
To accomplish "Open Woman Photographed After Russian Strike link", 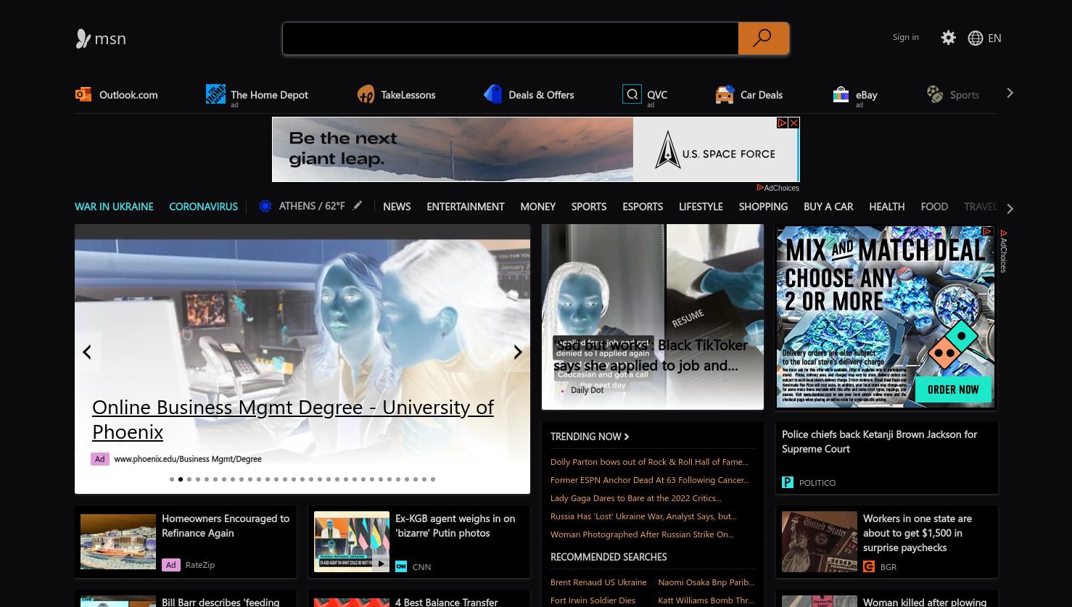I will coord(642,534).
